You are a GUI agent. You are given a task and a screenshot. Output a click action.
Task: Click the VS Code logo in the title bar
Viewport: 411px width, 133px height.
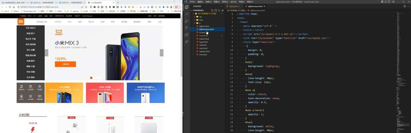(x=185, y=2)
